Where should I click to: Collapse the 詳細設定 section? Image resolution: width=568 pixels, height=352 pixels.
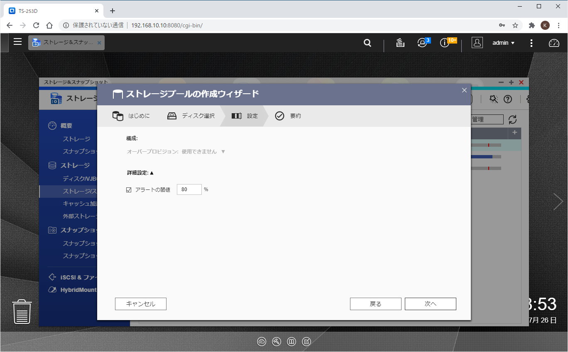pyautogui.click(x=152, y=173)
